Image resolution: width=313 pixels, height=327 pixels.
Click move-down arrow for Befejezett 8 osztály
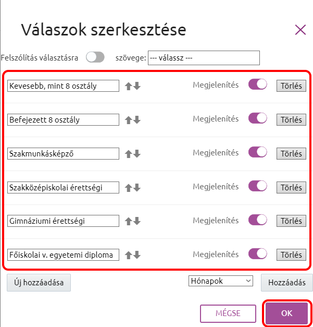[137, 120]
